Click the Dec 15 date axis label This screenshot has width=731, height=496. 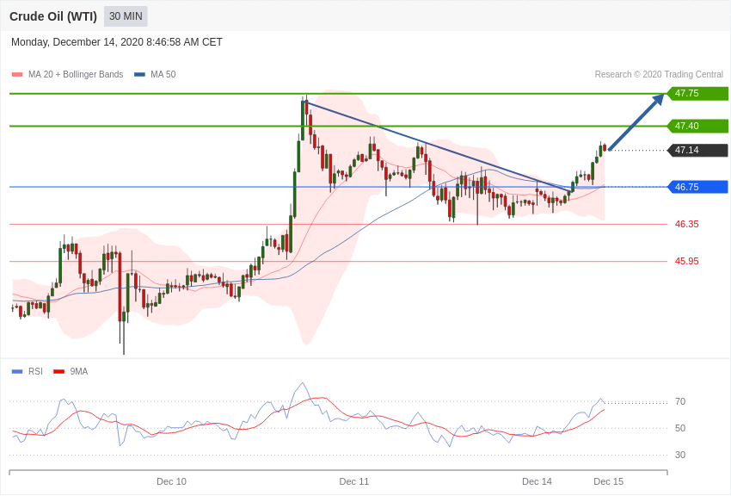(x=608, y=481)
